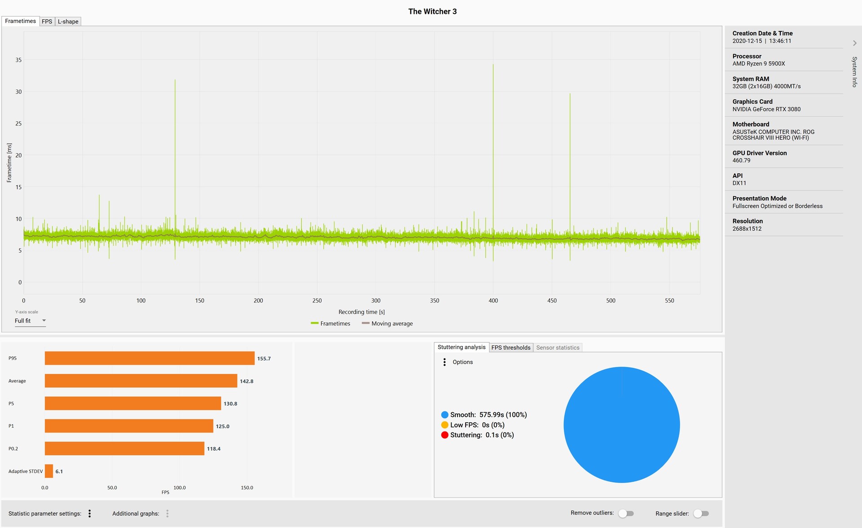The image size is (862, 528).
Task: Click Moving average legend marker
Action: (365, 323)
